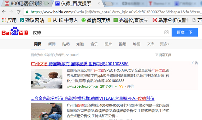
Task: Click the field analyzer result thumbnail
Action: (47, 111)
